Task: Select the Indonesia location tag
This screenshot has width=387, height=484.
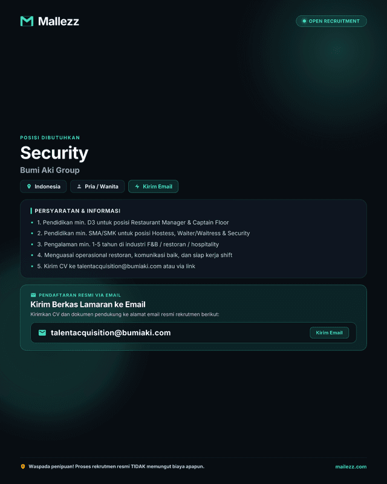Action: 43,186
